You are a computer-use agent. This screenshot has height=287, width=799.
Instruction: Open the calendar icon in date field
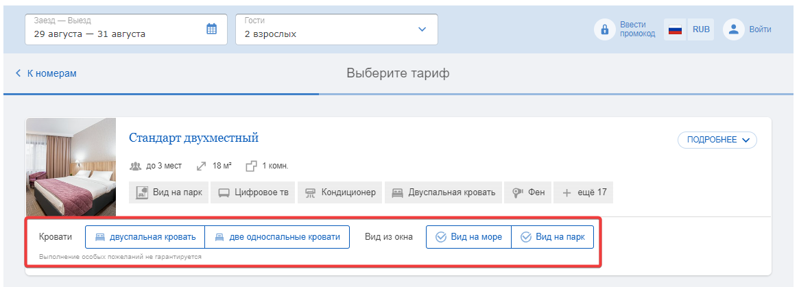(x=211, y=29)
